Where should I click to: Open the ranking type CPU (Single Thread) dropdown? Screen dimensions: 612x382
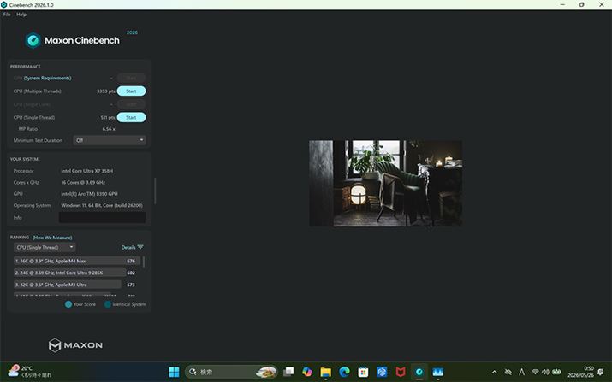point(45,247)
